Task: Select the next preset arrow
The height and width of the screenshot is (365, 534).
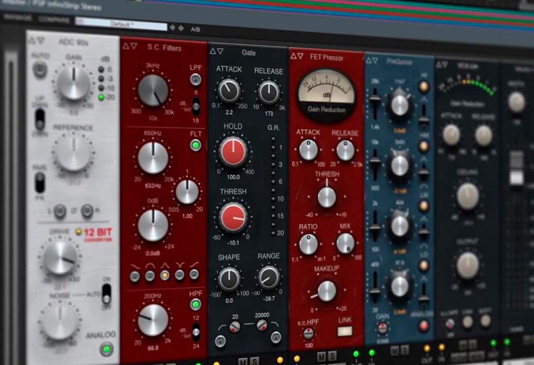Action: (181, 28)
